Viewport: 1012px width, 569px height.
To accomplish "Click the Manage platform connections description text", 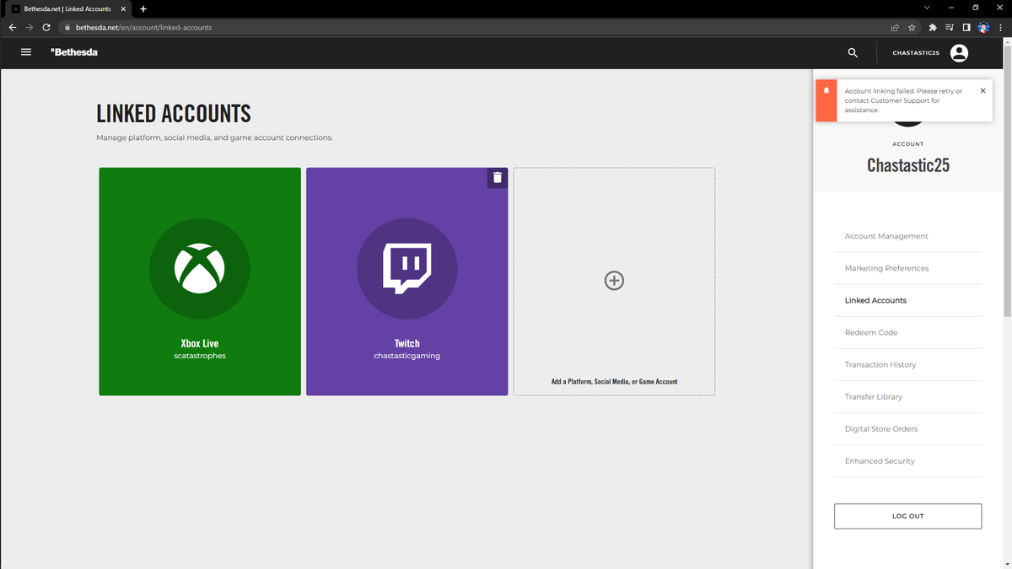I will tap(214, 137).
